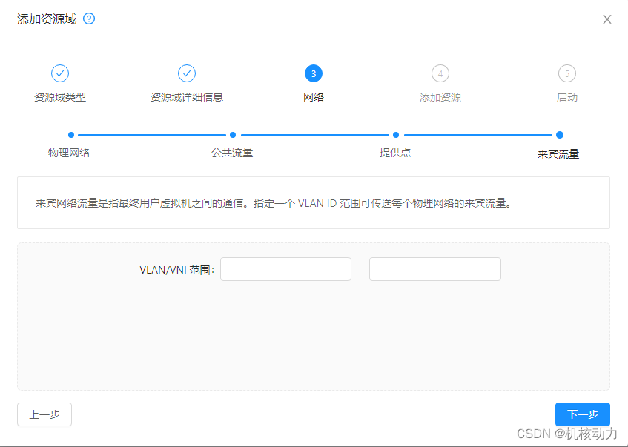Screen dimensions: 628x447
Task: Click the 上一步 button
Action: (44, 414)
